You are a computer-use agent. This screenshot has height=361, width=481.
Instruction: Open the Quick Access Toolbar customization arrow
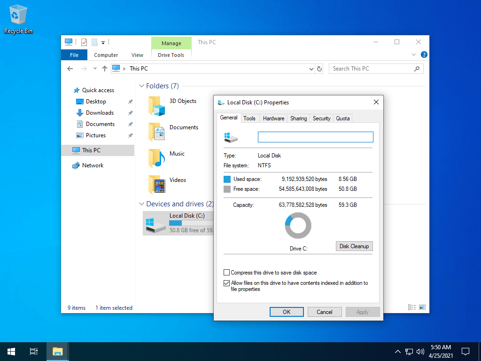[103, 42]
